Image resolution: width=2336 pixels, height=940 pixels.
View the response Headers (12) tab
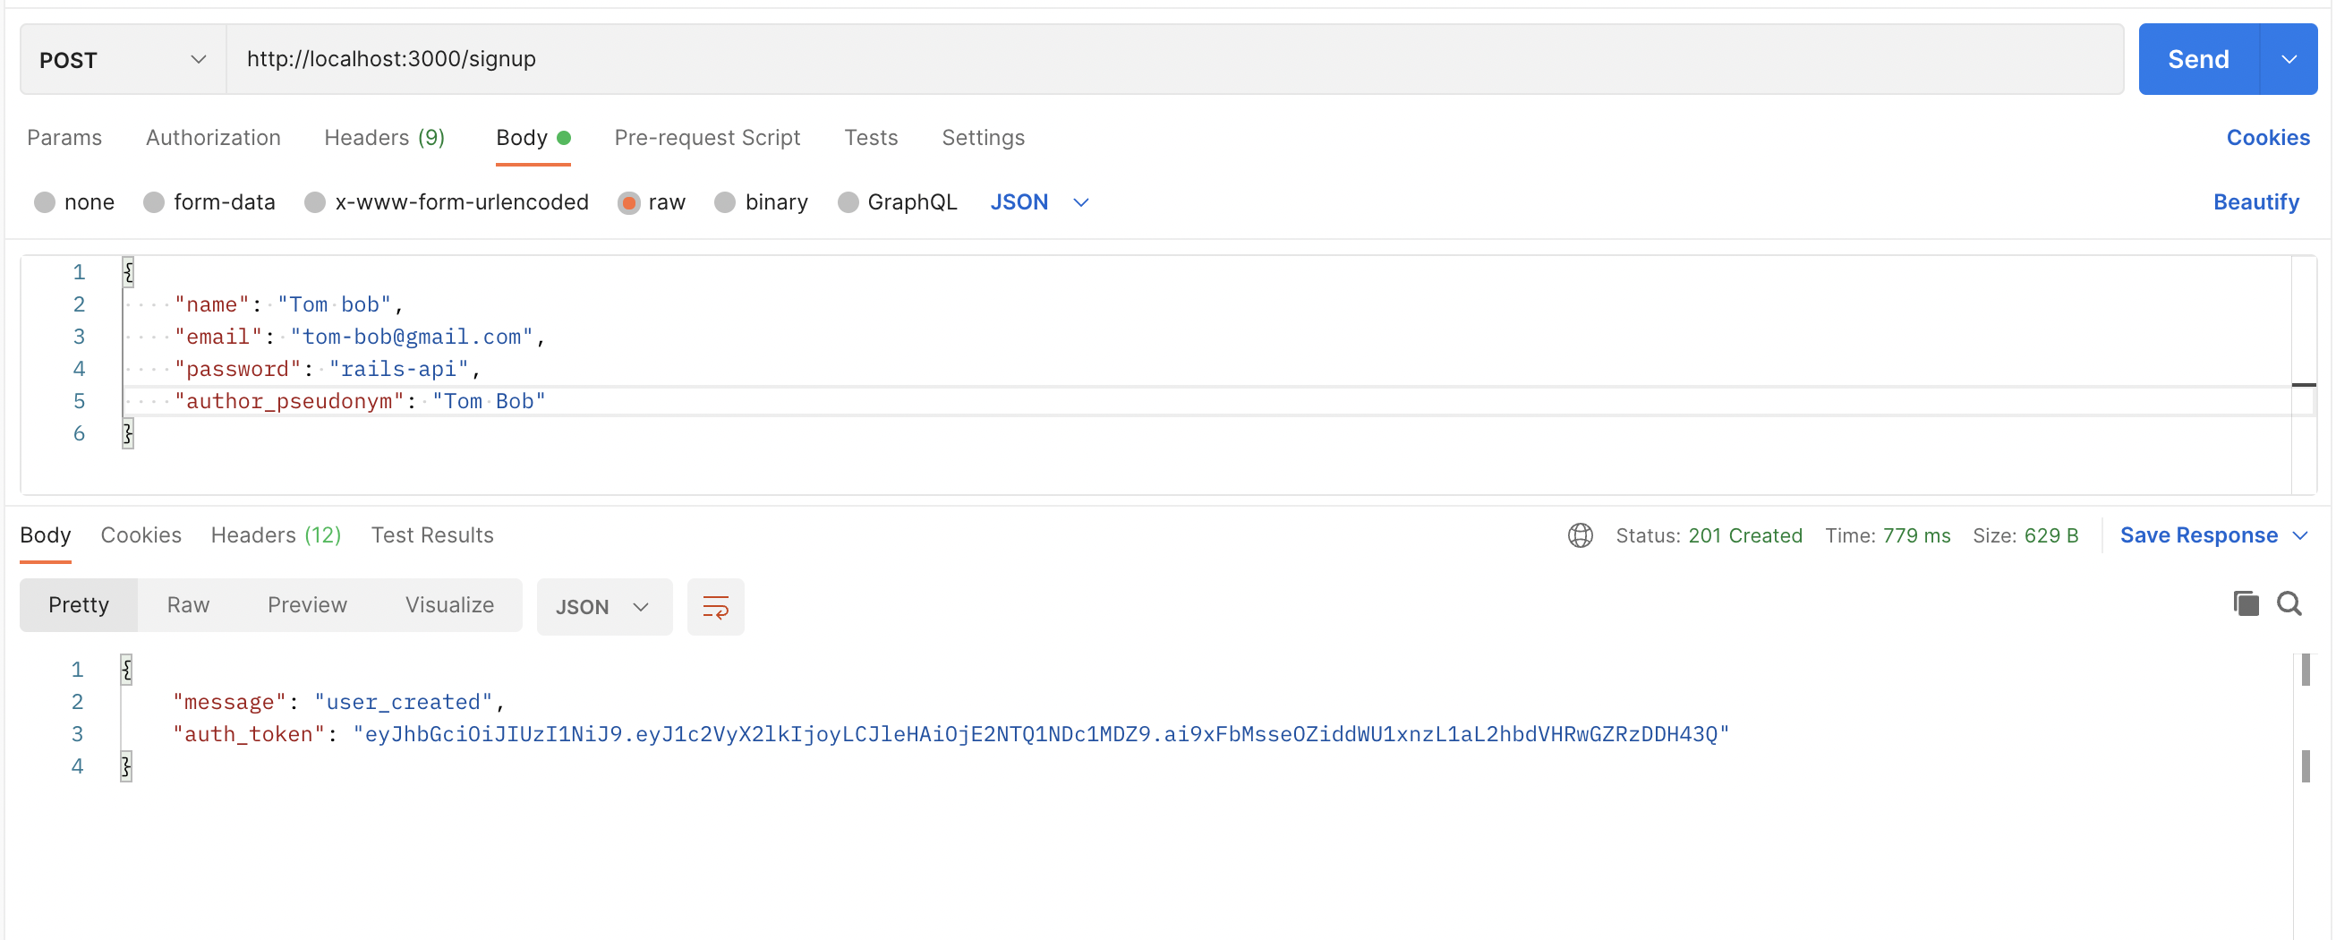click(x=276, y=535)
